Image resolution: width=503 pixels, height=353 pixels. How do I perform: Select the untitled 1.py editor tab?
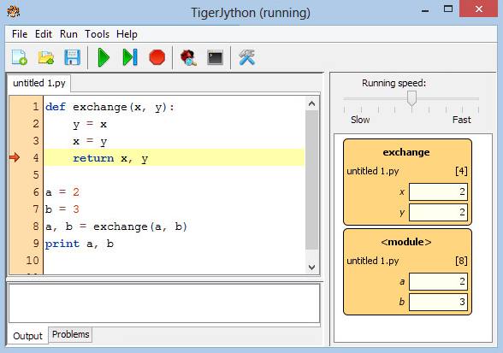[x=39, y=84]
